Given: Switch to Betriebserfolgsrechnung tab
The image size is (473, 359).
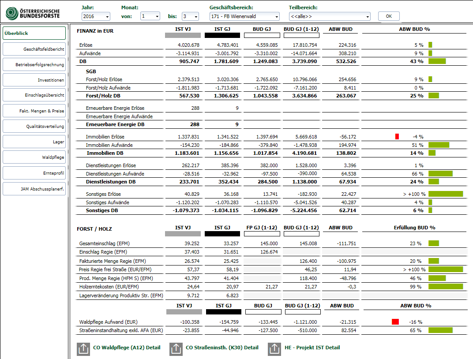Looking at the screenshot, I should coord(34,64).
